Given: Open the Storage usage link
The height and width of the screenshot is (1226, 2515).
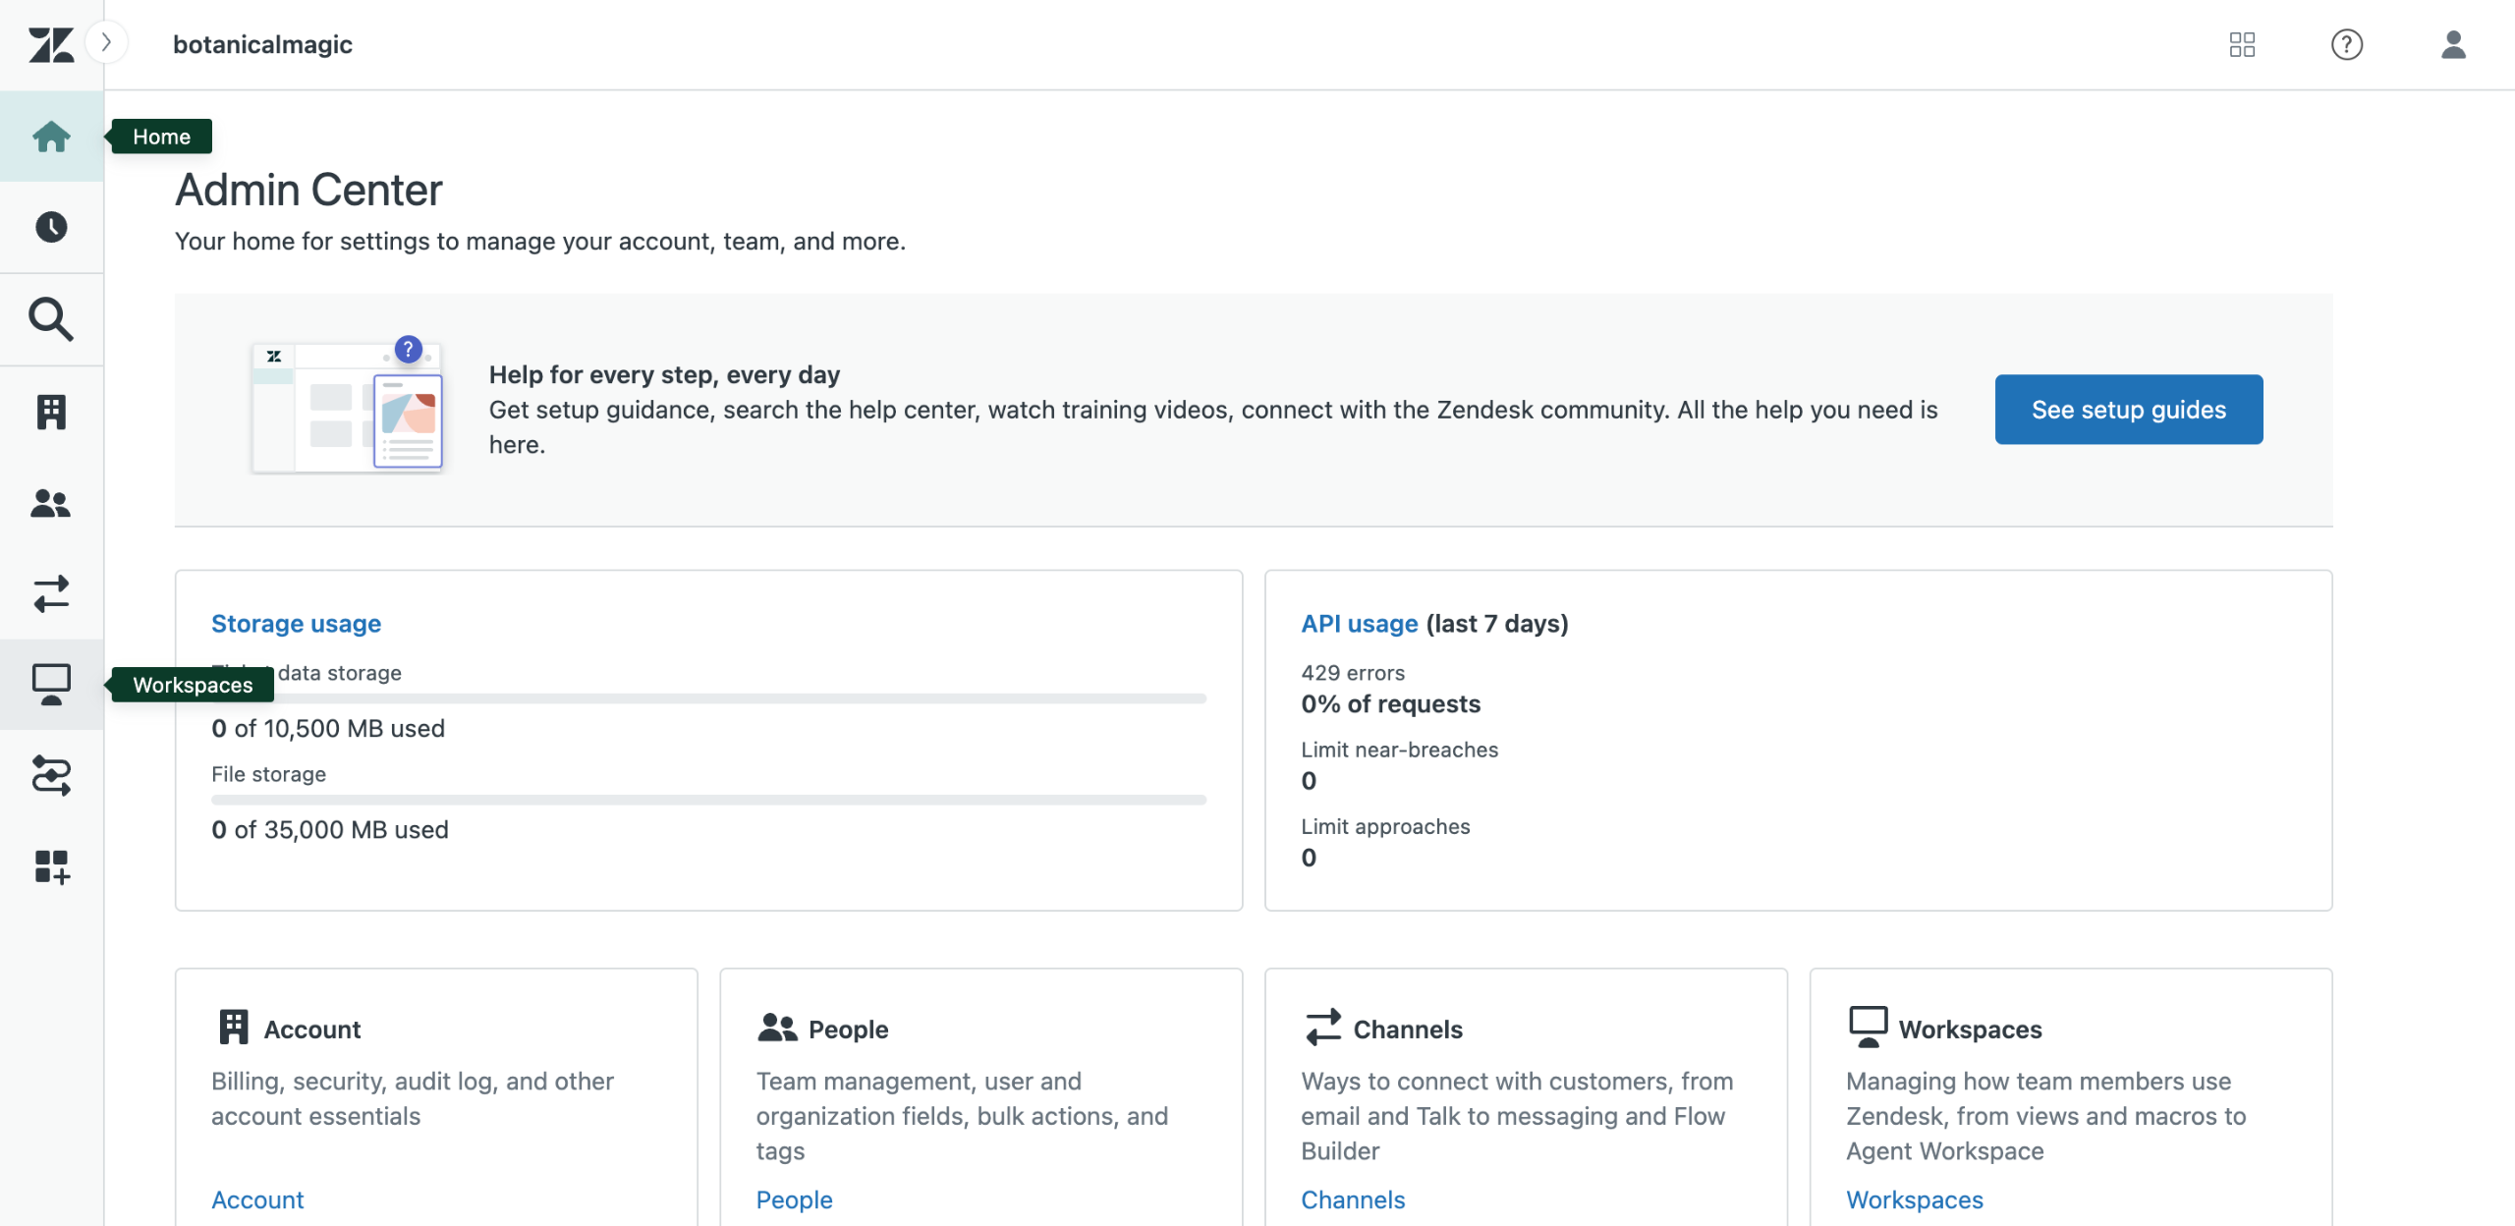Looking at the screenshot, I should (x=296, y=624).
